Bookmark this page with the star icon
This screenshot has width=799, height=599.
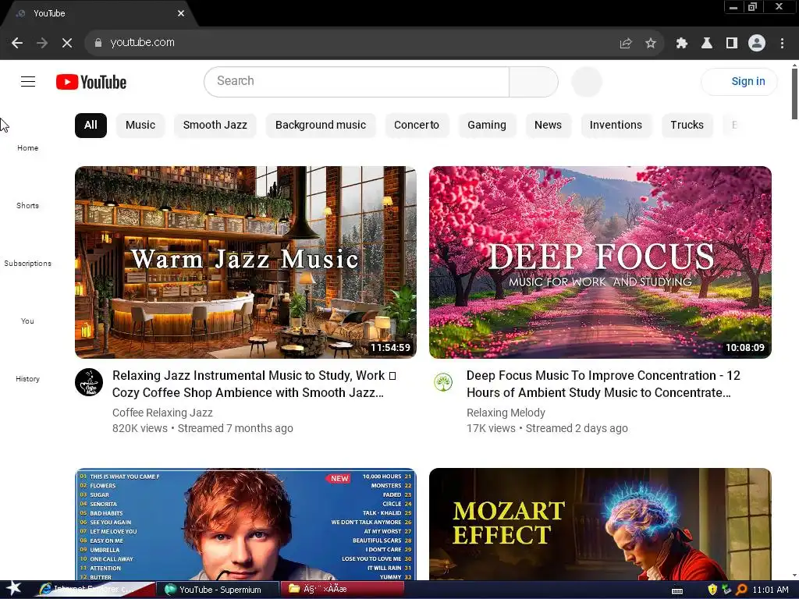(x=651, y=44)
